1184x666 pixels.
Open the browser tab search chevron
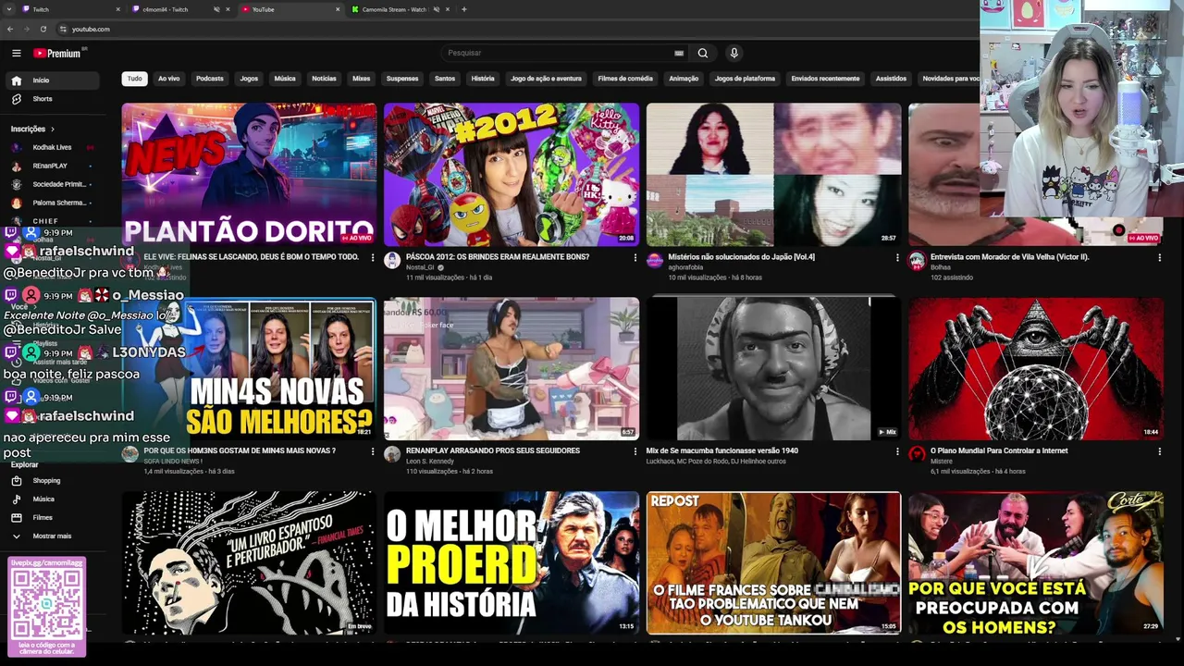coord(8,9)
